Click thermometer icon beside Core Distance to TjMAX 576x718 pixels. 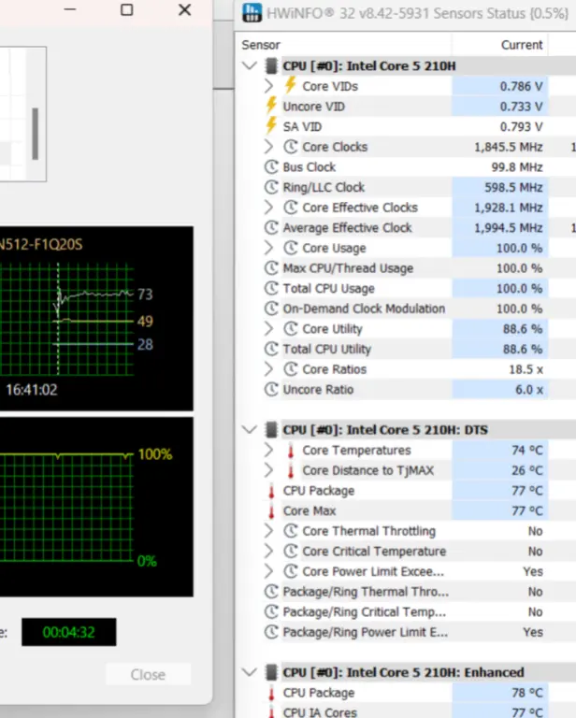click(290, 471)
